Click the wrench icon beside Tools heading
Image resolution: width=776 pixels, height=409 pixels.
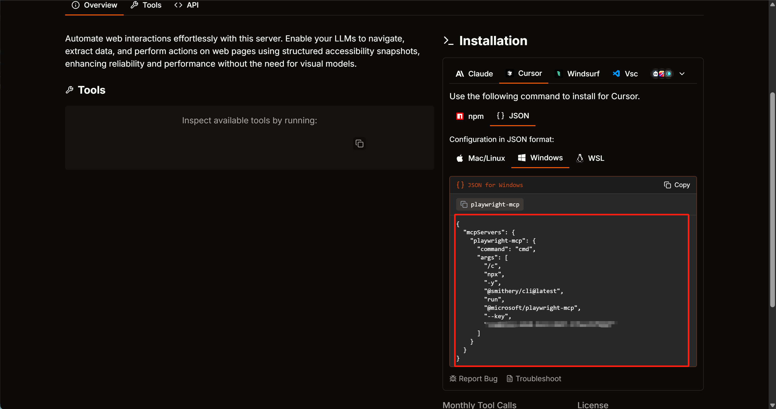[x=70, y=90]
